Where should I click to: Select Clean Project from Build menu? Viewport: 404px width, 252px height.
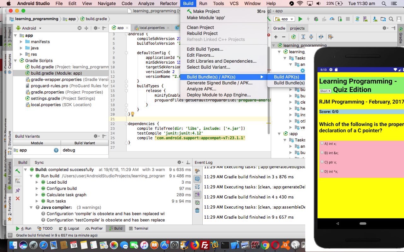224,27
